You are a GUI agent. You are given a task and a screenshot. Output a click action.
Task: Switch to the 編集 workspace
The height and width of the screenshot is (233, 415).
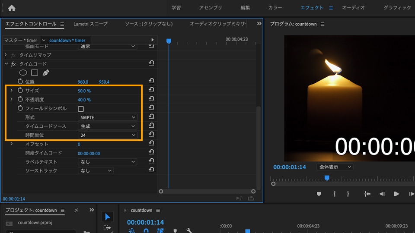[245, 8]
